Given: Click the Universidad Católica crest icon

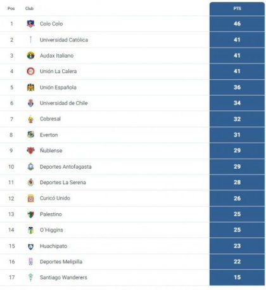Looking at the screenshot, I should coord(30,39).
